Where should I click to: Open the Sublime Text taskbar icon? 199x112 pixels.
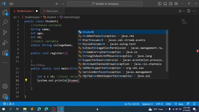pos(32,109)
